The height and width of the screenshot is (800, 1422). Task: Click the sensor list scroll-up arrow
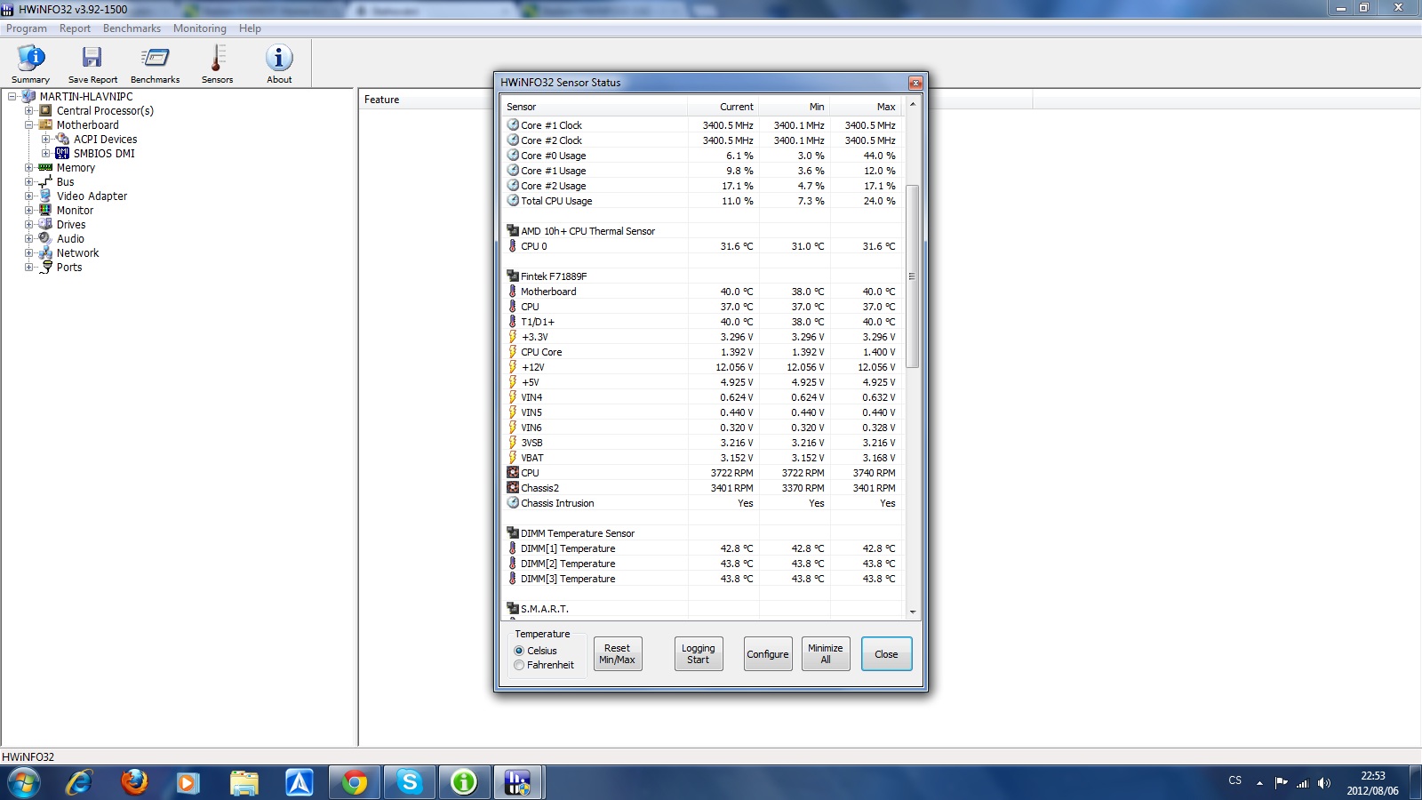(x=912, y=104)
